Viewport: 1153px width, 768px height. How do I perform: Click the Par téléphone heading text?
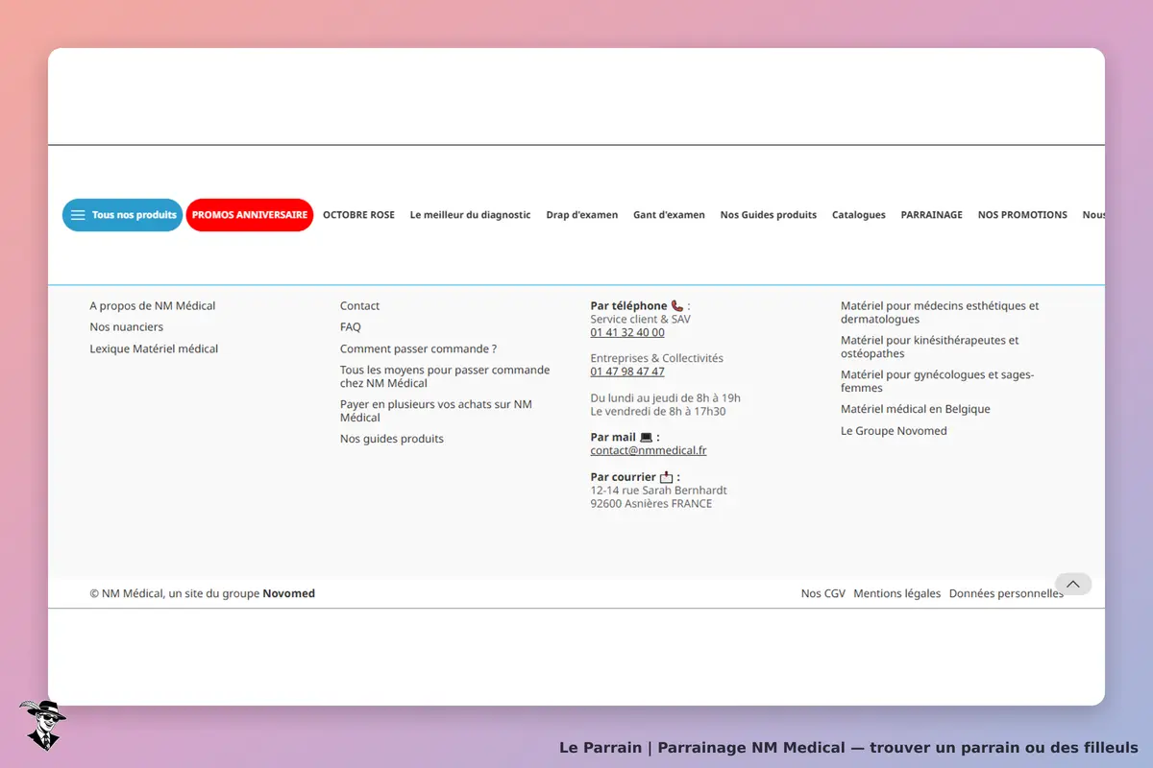tap(628, 306)
